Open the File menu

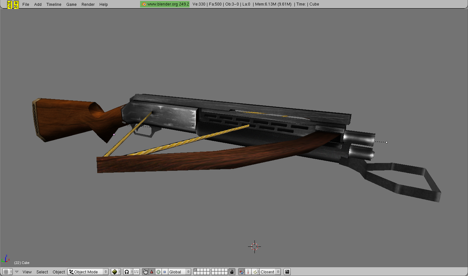pos(26,4)
